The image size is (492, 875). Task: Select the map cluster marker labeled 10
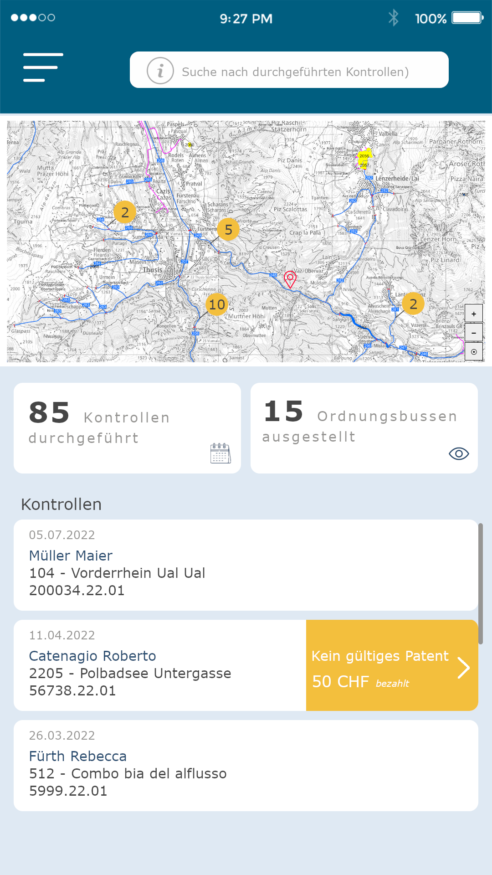click(x=217, y=304)
